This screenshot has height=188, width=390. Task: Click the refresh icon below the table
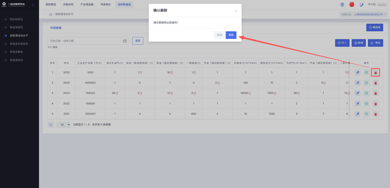click(51, 125)
